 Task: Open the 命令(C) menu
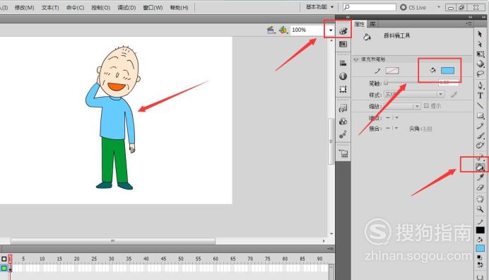75,8
